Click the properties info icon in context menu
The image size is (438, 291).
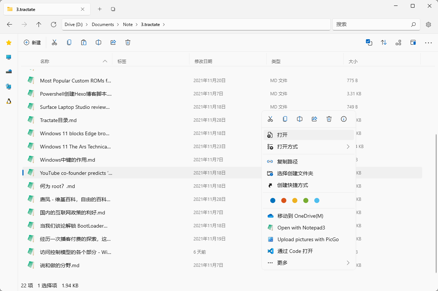point(344,119)
